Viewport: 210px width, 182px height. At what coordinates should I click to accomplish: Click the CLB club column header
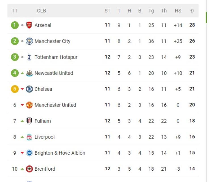41,11
